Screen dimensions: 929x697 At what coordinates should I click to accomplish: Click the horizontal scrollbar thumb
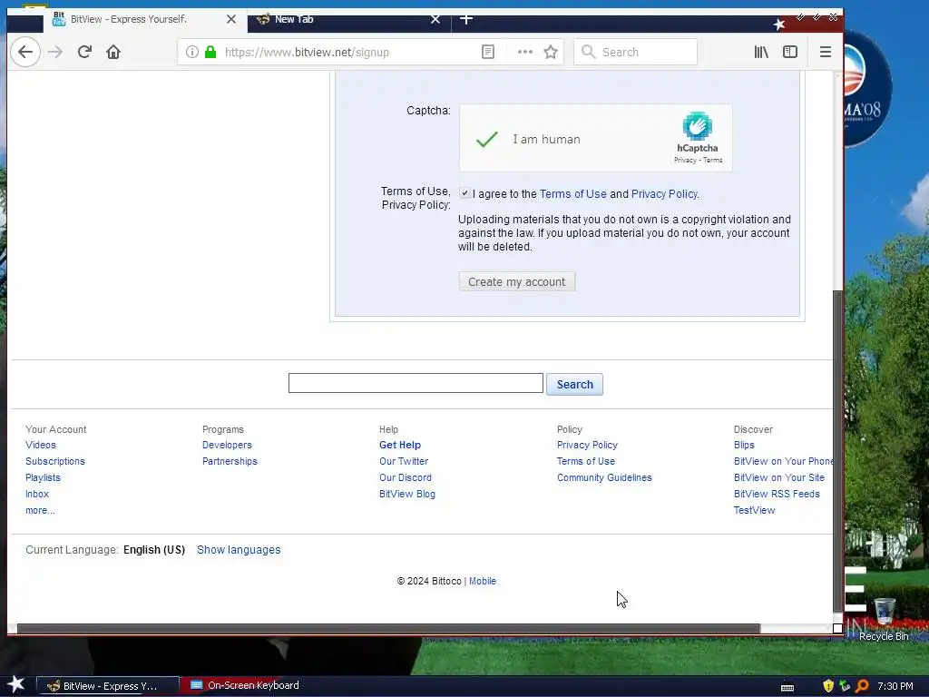click(x=388, y=628)
